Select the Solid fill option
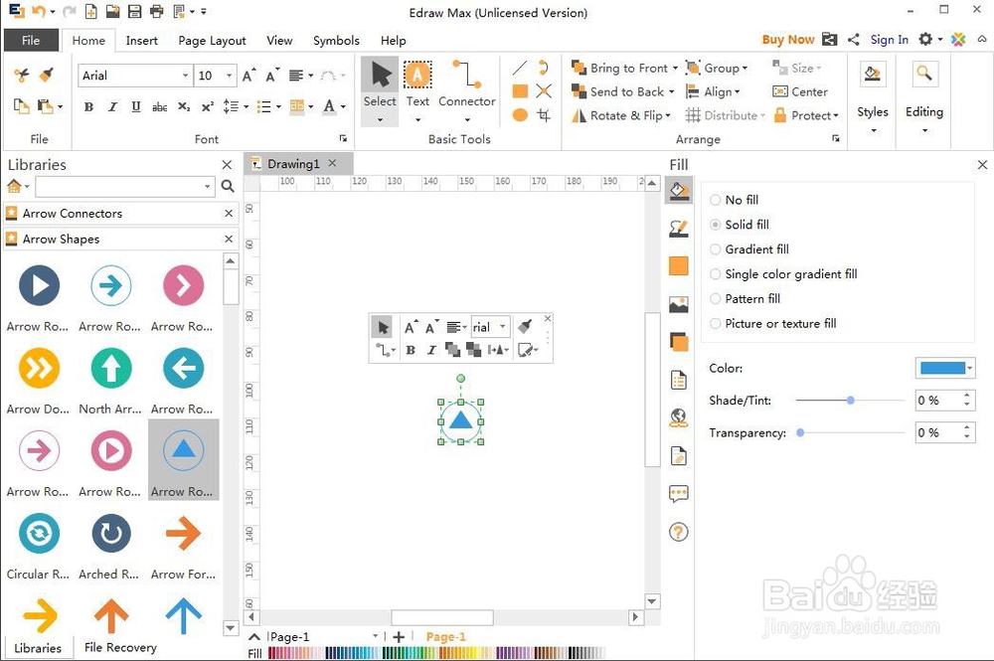994x661 pixels. 740,225
